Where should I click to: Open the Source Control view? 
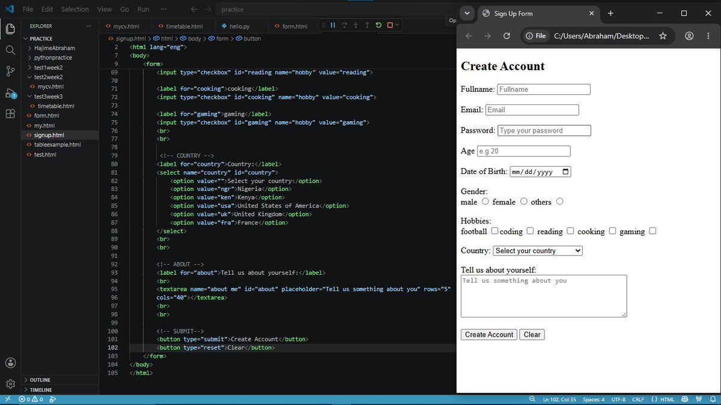click(x=10, y=71)
